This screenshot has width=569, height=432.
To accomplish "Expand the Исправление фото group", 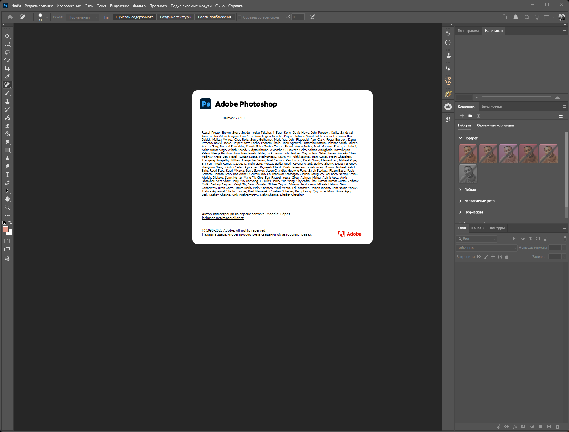I will (460, 201).
